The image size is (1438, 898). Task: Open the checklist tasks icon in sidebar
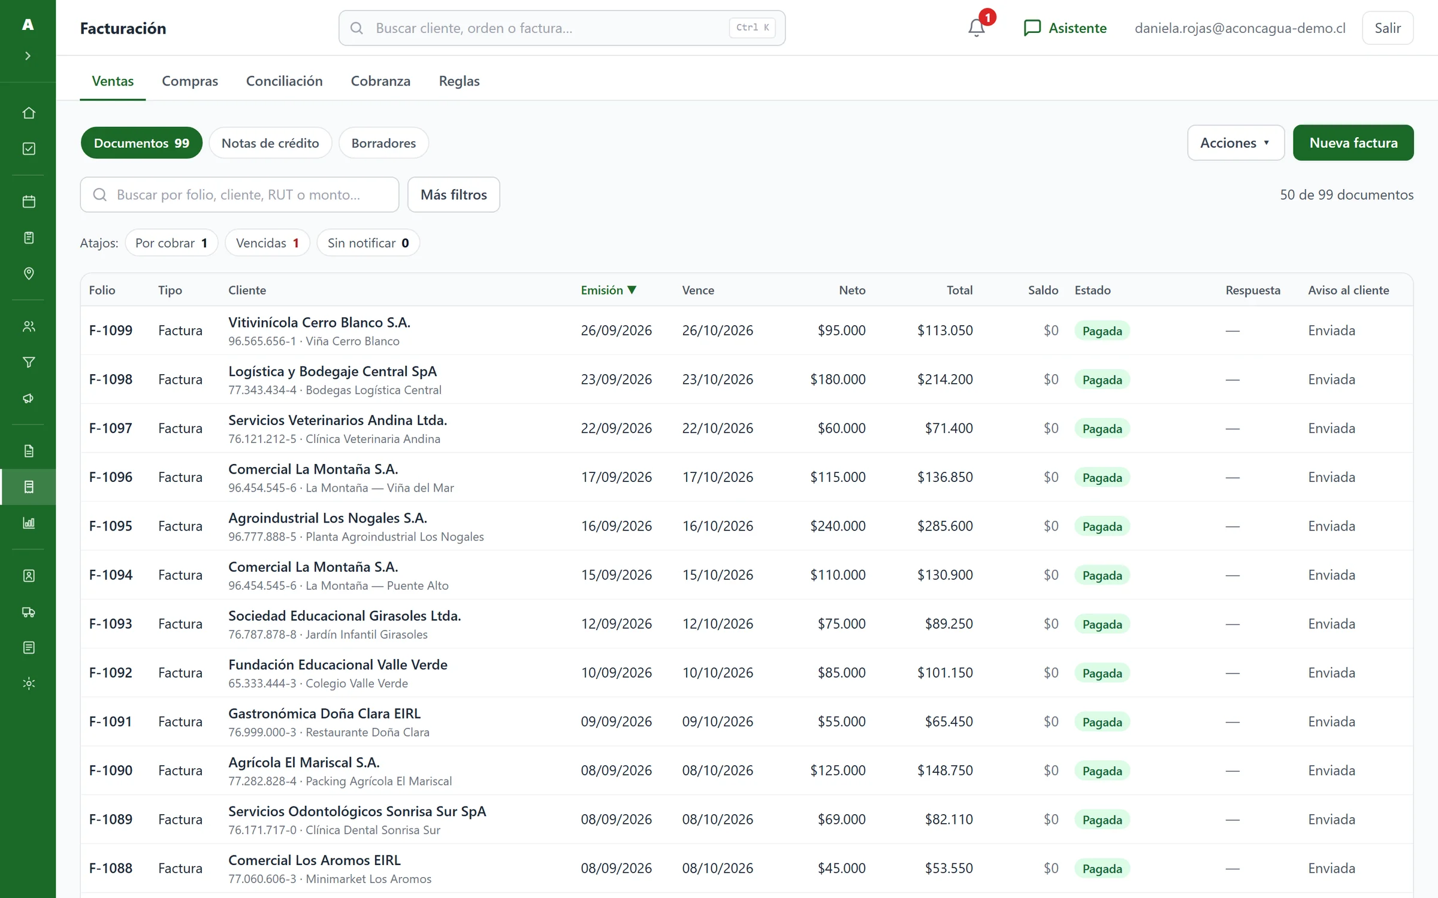28,148
